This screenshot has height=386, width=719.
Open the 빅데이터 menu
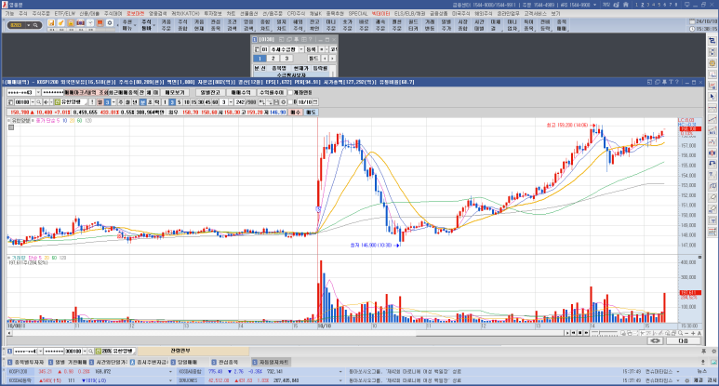[380, 14]
